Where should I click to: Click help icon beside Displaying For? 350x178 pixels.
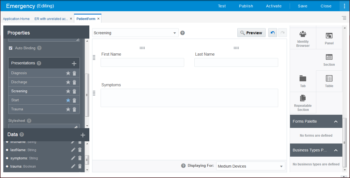183,166
